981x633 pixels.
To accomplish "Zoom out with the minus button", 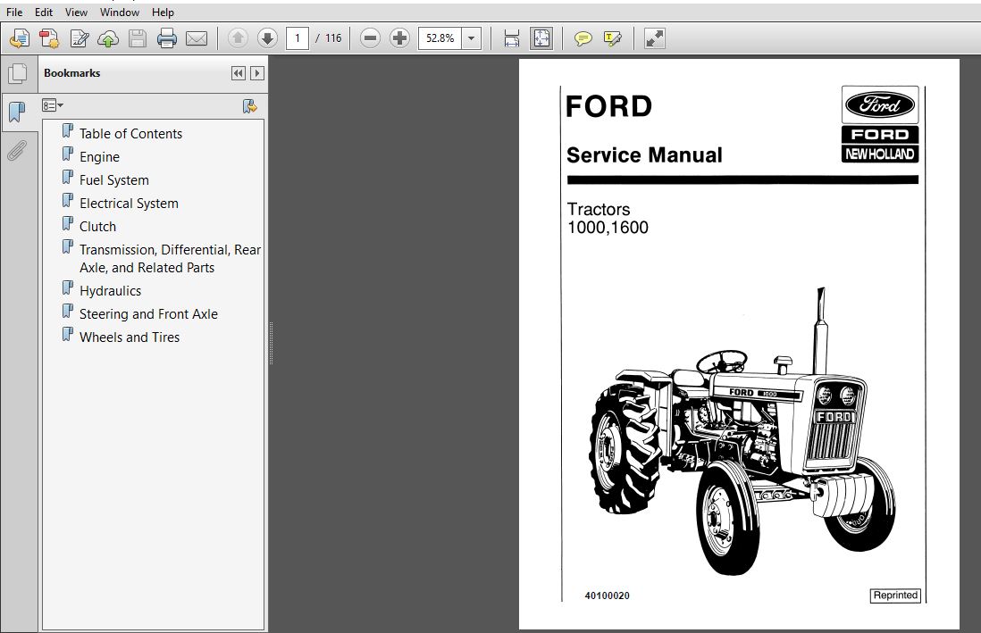I will click(x=371, y=38).
